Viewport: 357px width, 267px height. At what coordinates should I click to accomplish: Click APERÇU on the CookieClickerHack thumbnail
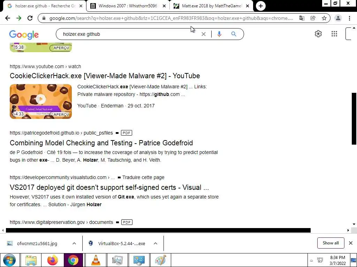pyautogui.click(x=61, y=114)
